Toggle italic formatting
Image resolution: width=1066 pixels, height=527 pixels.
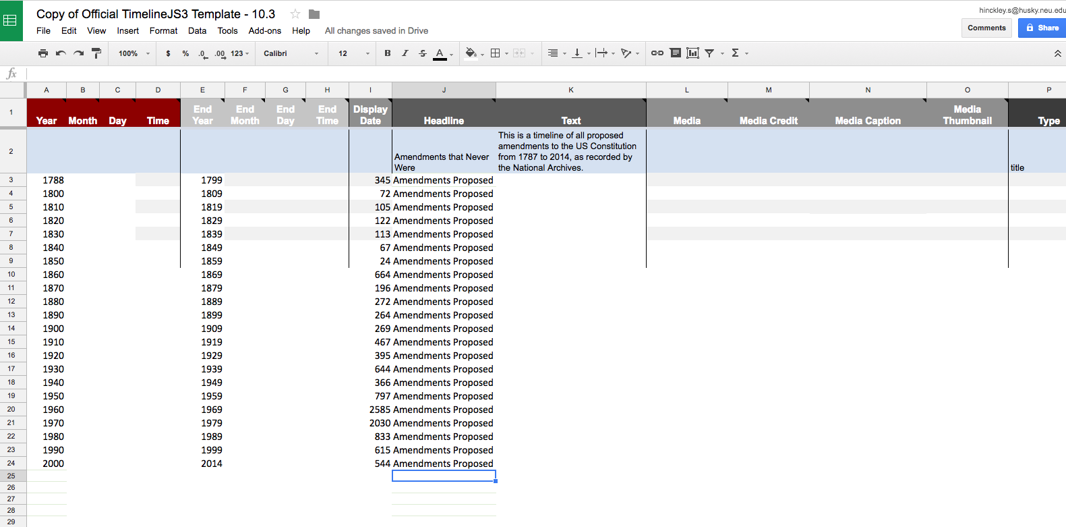(405, 53)
